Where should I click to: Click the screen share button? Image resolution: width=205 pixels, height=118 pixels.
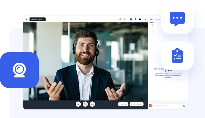click(x=92, y=104)
